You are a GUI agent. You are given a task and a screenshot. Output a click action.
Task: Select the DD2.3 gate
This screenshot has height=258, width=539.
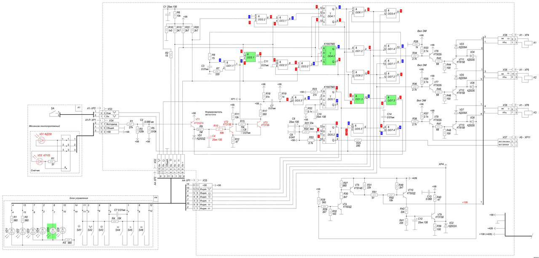click(283, 64)
